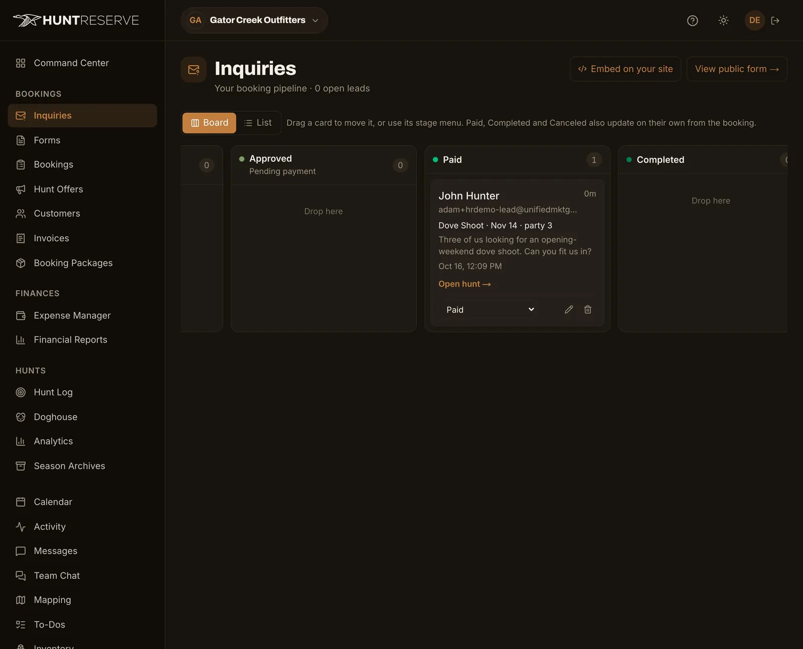
Task: Click the Hunt Log target icon
Action: [21, 392]
